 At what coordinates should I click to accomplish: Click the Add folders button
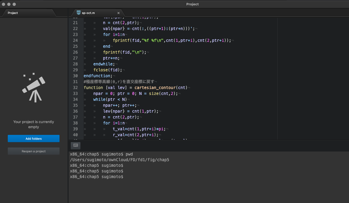[34, 139]
